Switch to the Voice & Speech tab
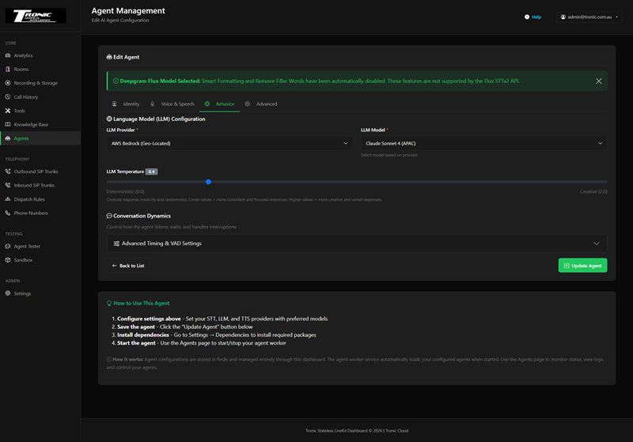Screen dimensions: 633x442 (172, 104)
